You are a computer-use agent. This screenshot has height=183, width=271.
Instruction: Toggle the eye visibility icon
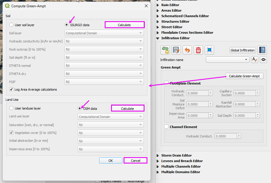click(263, 60)
